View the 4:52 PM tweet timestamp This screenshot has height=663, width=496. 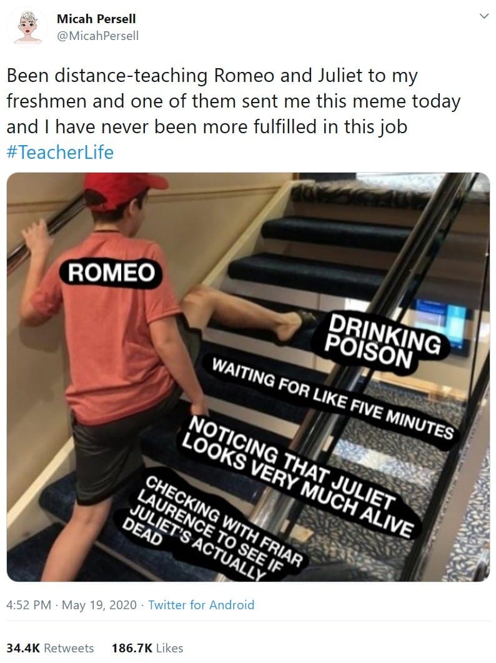click(x=29, y=605)
